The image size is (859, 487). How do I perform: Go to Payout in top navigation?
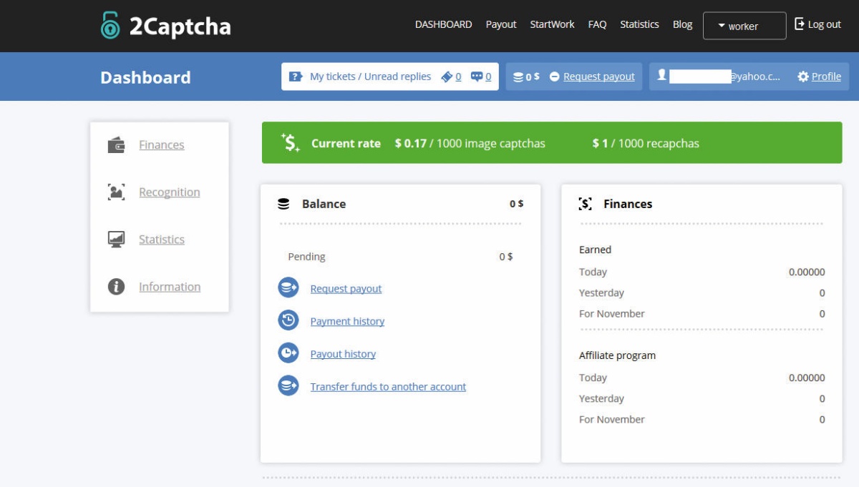pos(501,24)
